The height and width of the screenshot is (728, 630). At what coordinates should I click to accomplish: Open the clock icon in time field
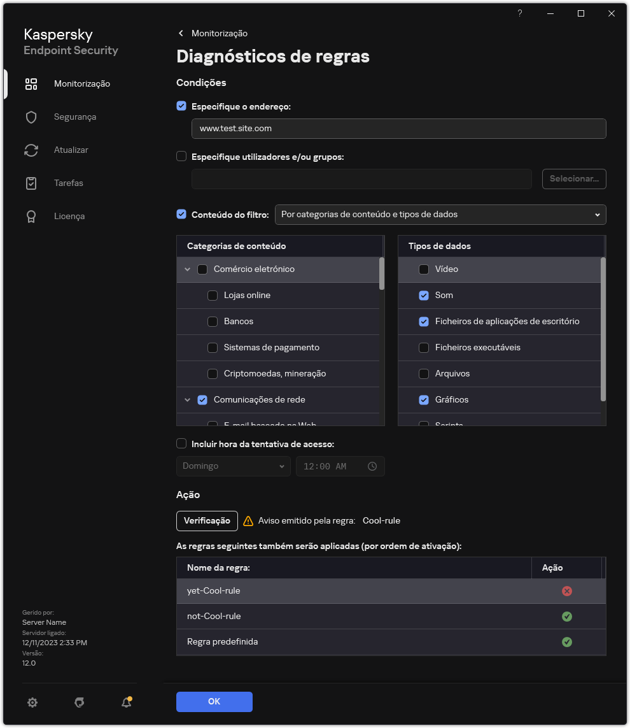(x=372, y=466)
